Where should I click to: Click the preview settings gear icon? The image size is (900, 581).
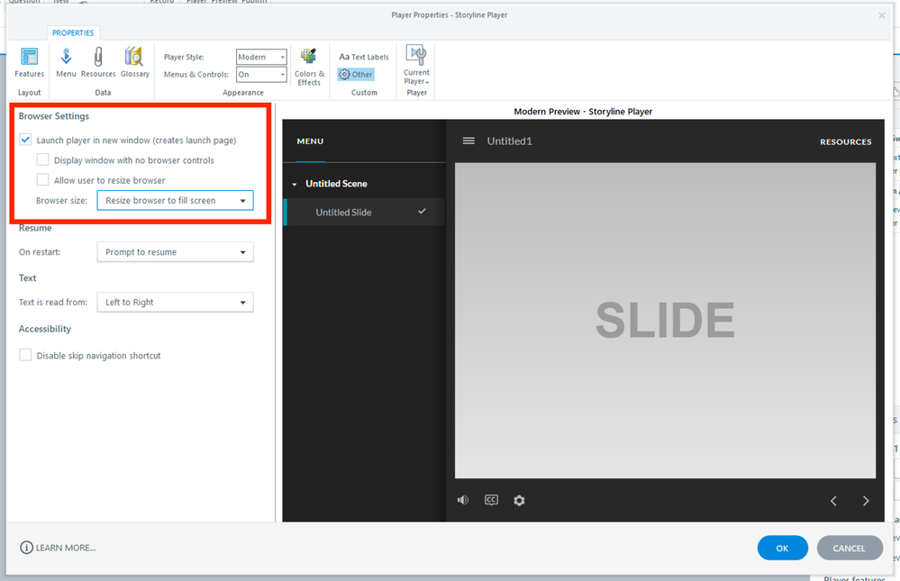(x=519, y=500)
